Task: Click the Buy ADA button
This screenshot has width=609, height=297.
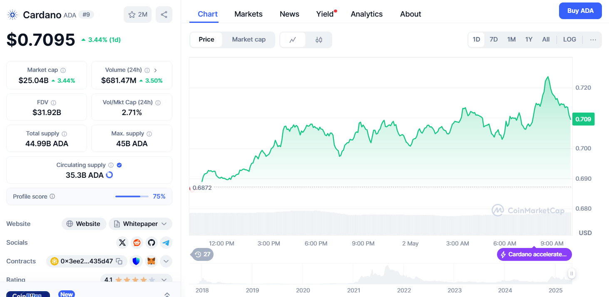Action: click(x=580, y=11)
